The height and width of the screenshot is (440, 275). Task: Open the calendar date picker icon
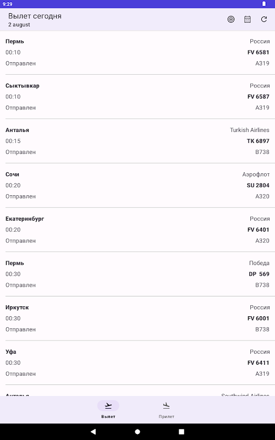point(247,19)
